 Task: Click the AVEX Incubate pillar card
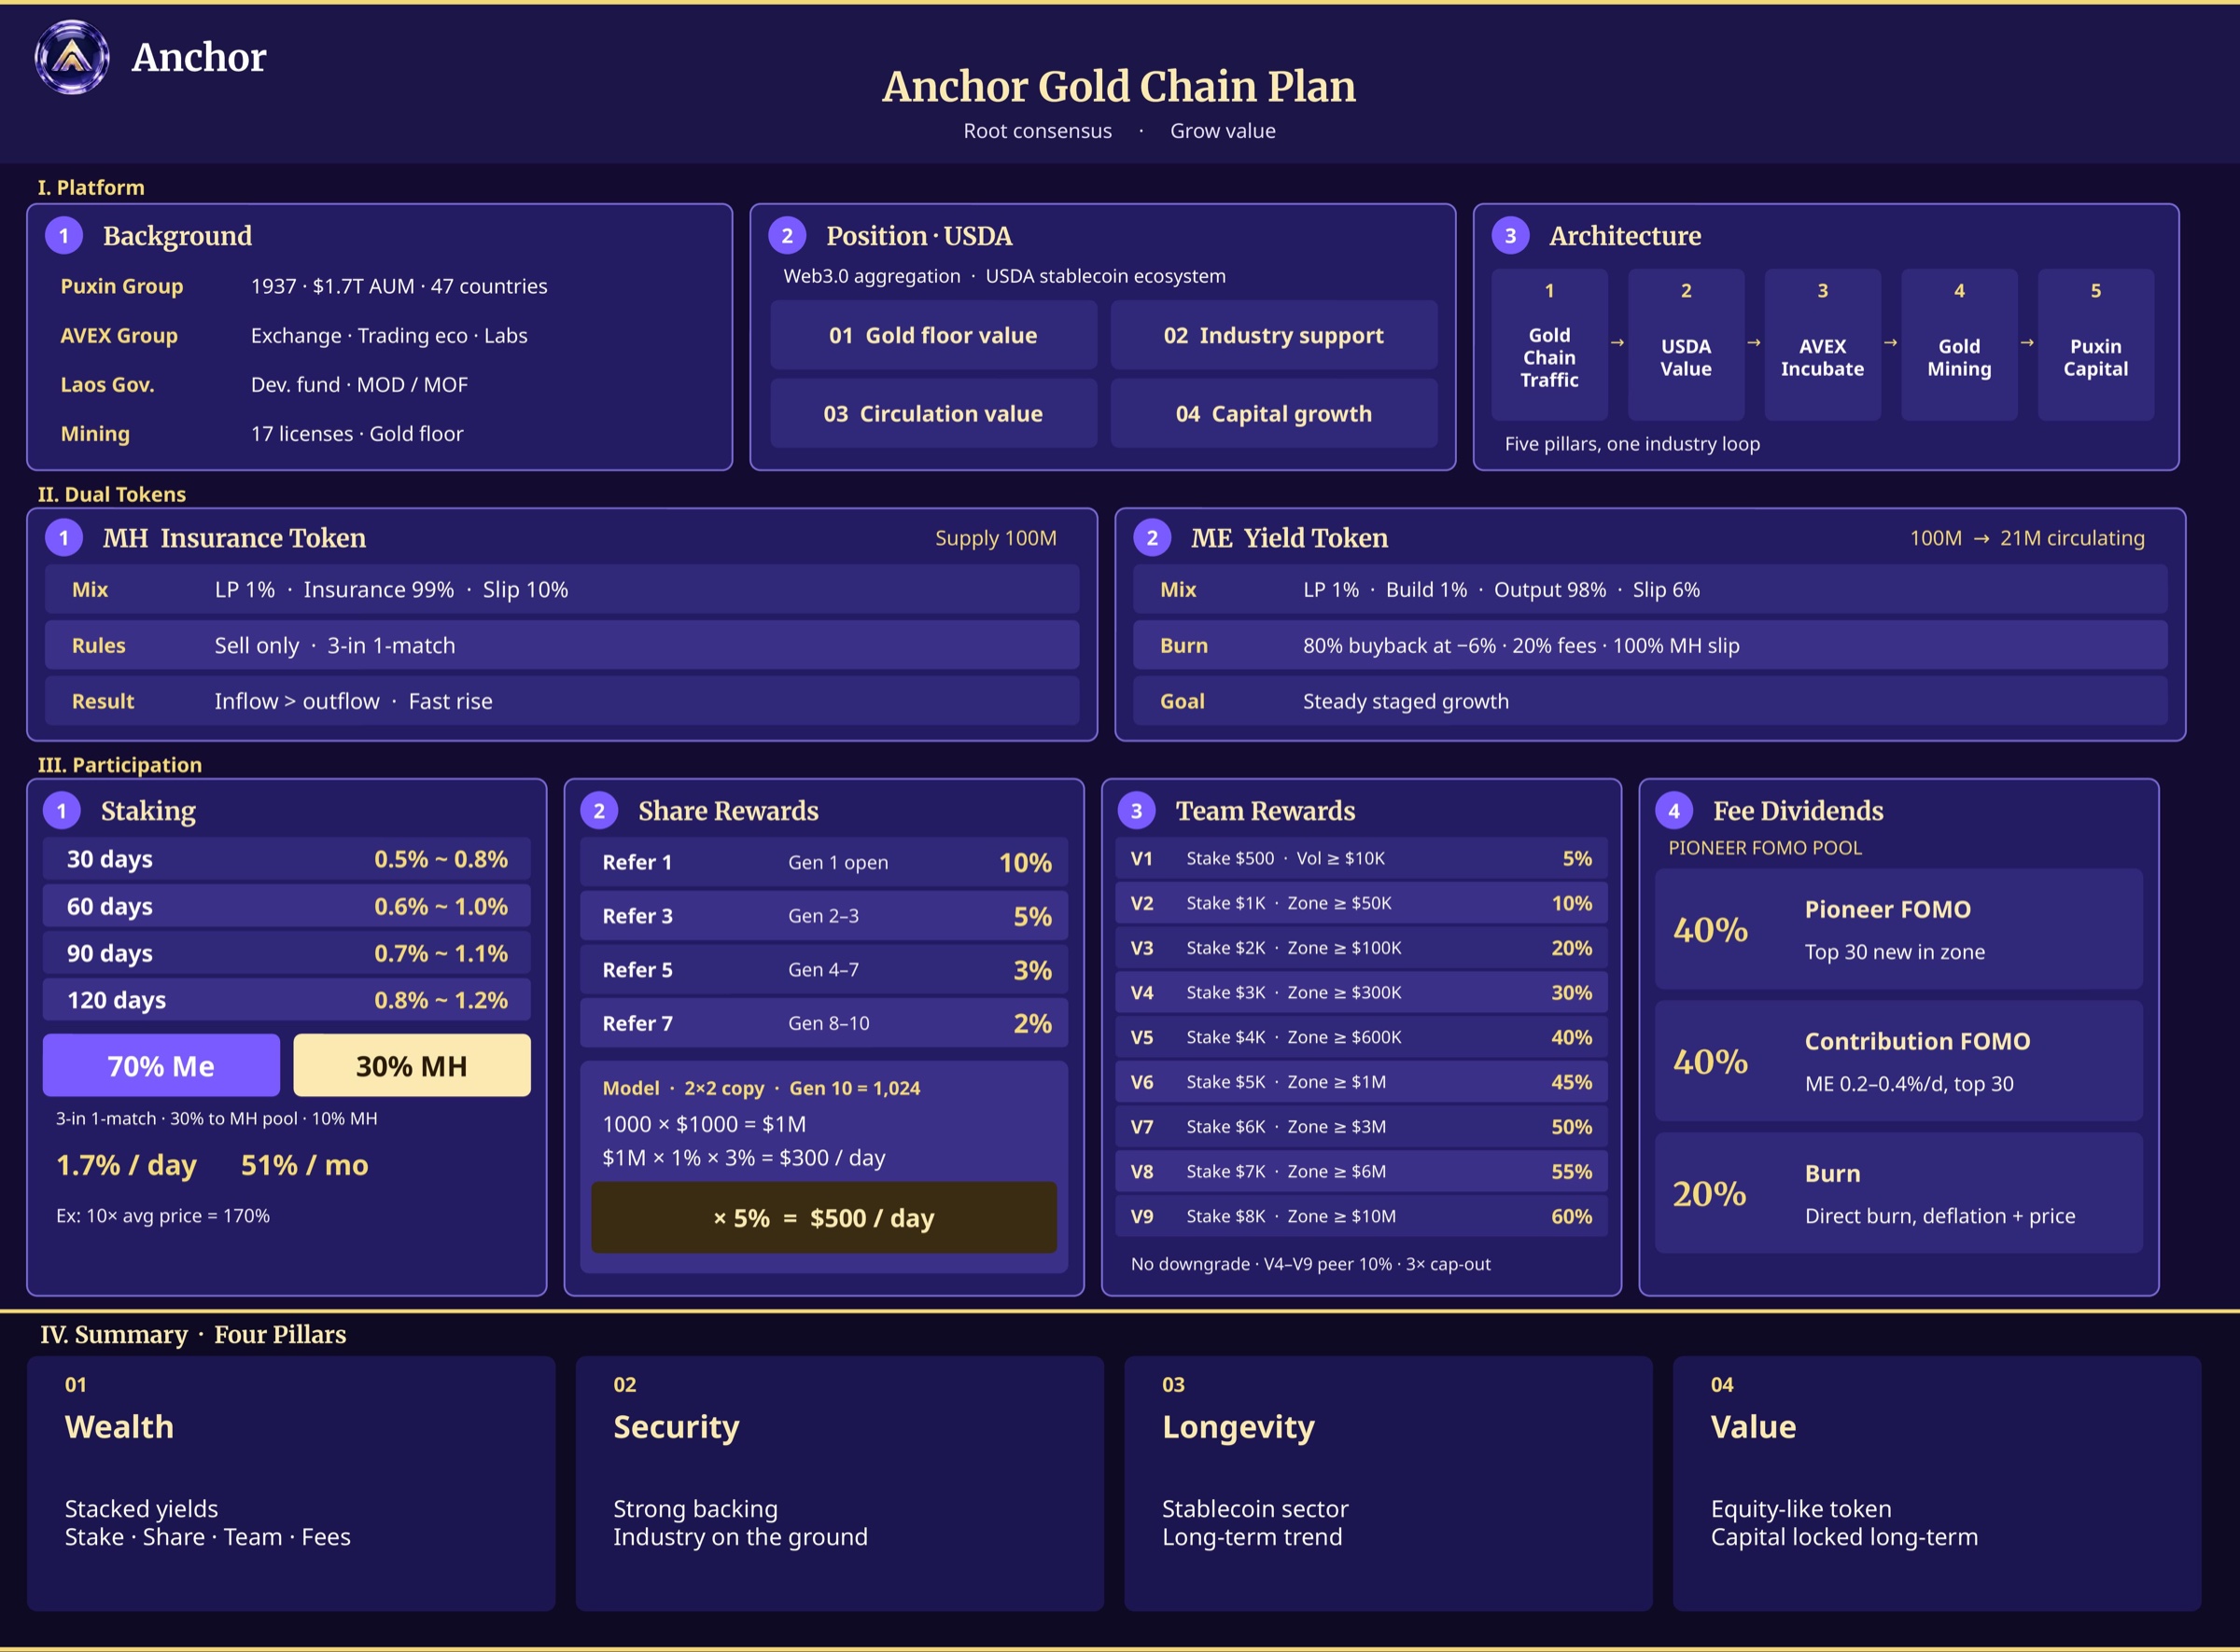pyautogui.click(x=1823, y=345)
